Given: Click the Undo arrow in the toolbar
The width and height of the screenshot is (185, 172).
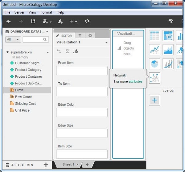Looking at the screenshot, I should 9,21.
